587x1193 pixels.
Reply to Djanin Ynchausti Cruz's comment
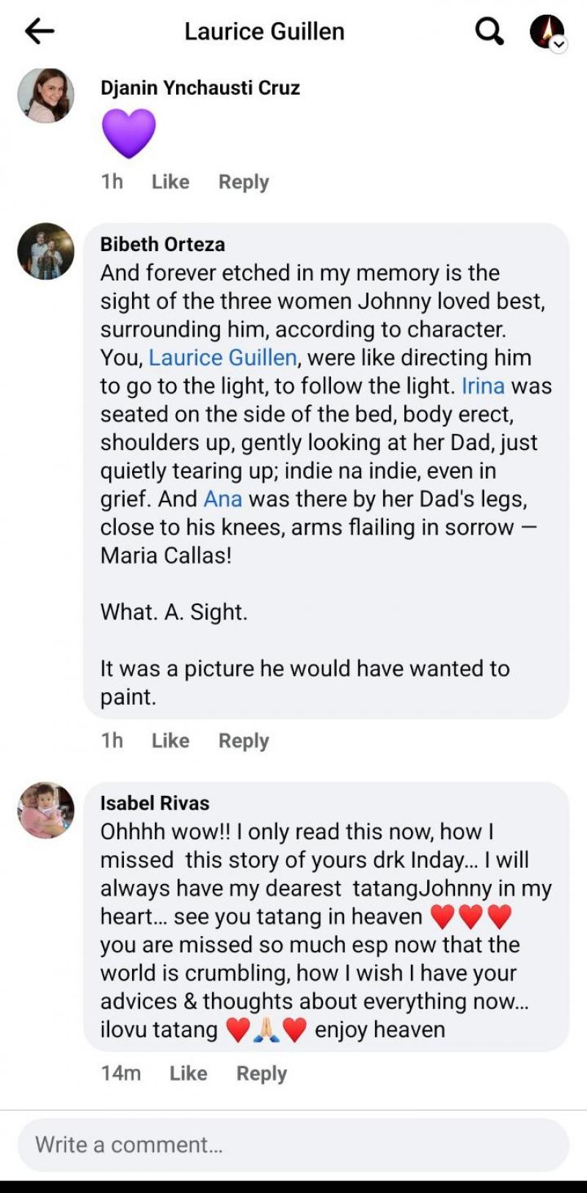(244, 181)
